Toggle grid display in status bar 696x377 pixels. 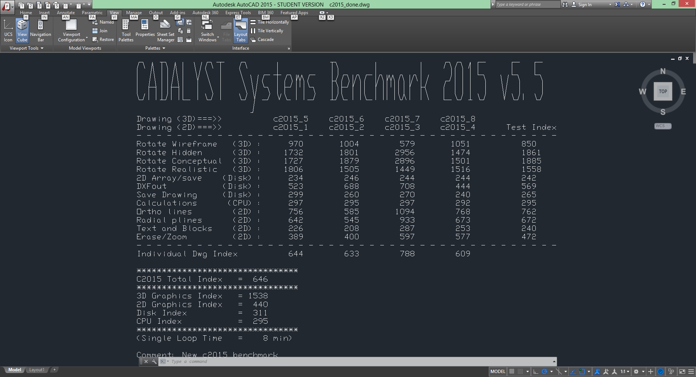(512, 372)
